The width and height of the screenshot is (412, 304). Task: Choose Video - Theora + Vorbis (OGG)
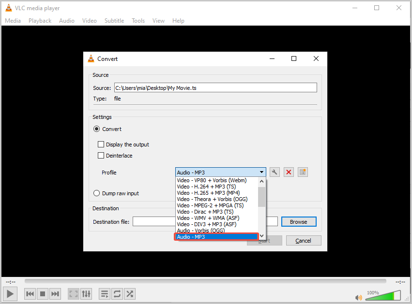[x=217, y=199]
